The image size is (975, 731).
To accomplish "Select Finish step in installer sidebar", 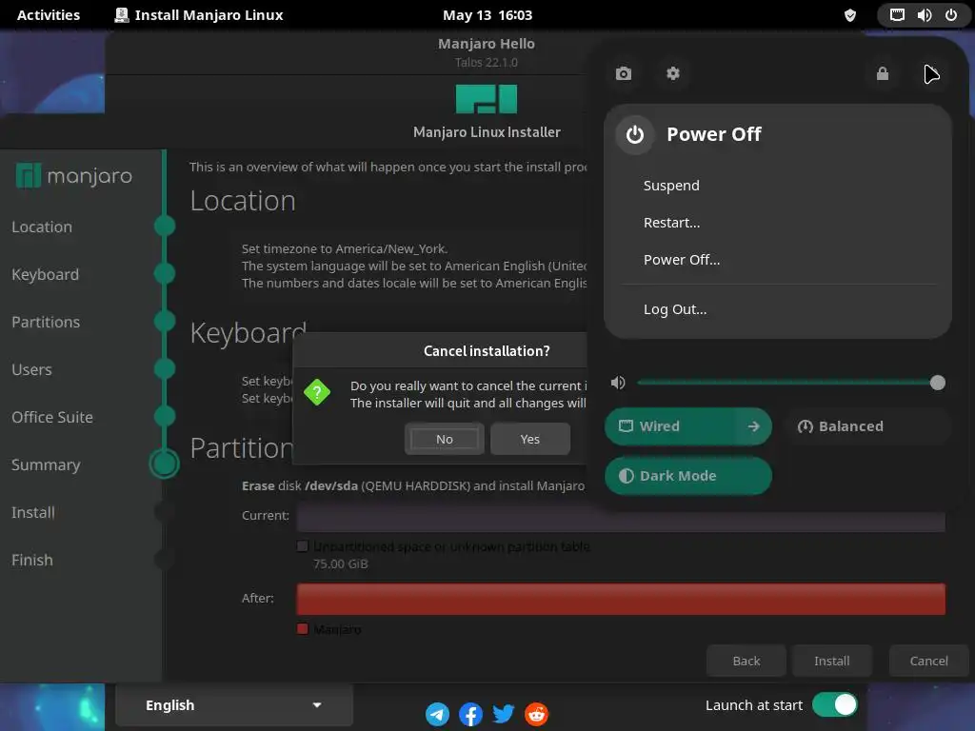I will click(31, 560).
